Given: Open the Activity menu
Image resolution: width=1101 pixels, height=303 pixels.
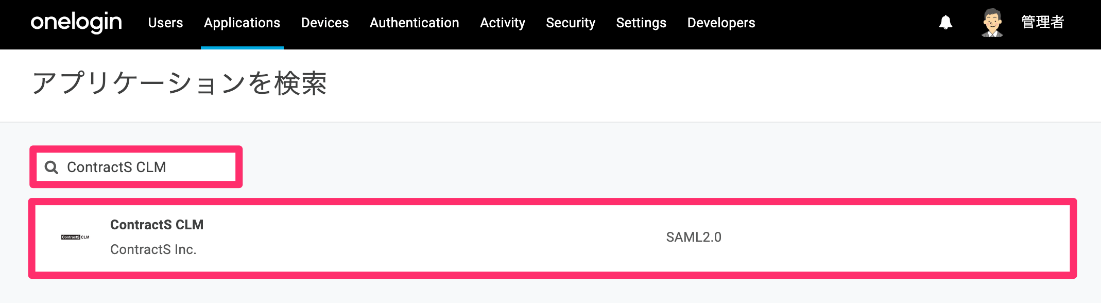Looking at the screenshot, I should 503,23.
